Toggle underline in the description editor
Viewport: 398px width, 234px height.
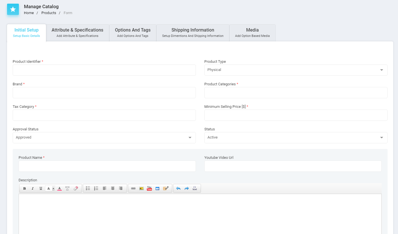click(41, 188)
